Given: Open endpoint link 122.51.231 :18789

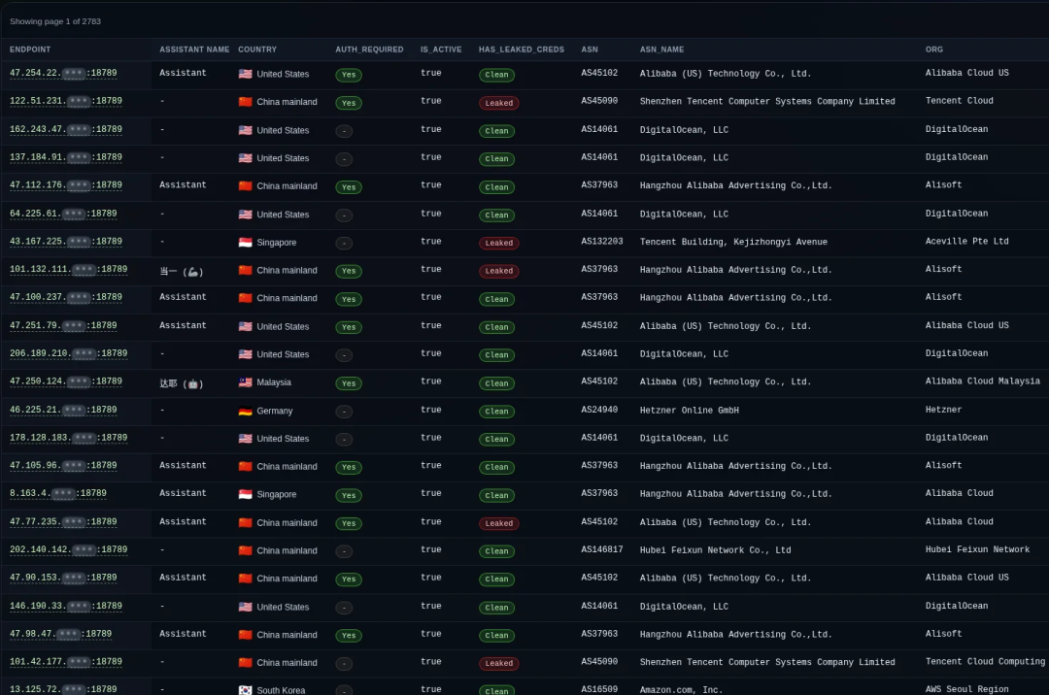Looking at the screenshot, I should tap(66, 101).
